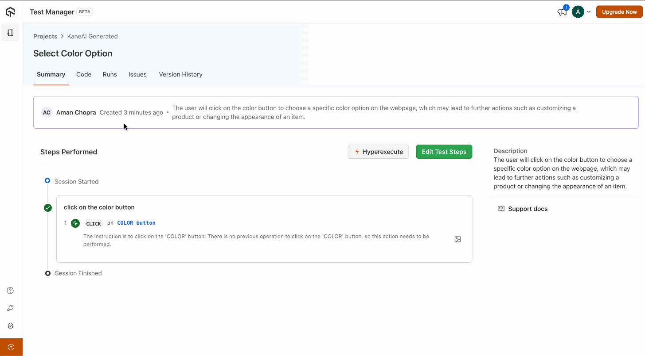
Task: Open the Test Manager sidebar icon
Action: tap(11, 33)
